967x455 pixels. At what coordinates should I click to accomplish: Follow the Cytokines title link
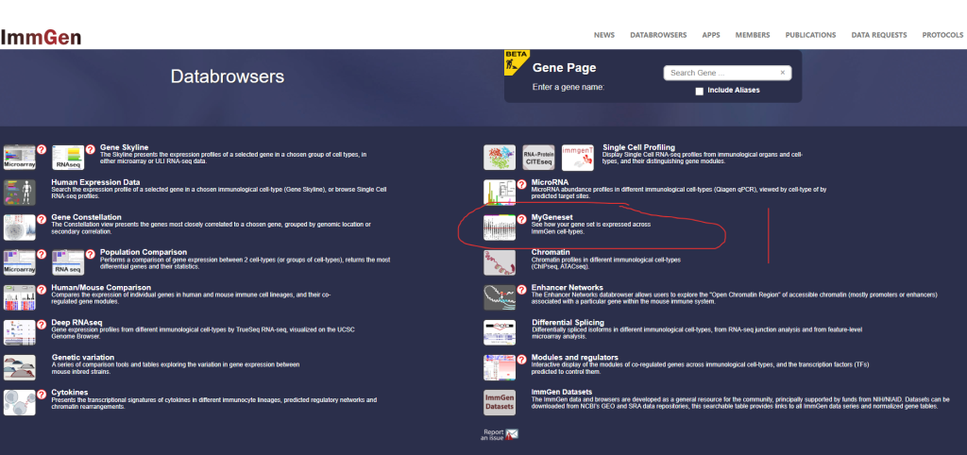click(70, 392)
